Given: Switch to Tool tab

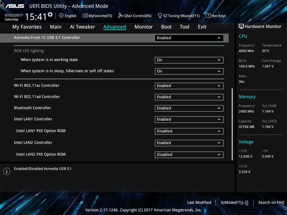Looking at the screenshot, I should click(185, 27).
